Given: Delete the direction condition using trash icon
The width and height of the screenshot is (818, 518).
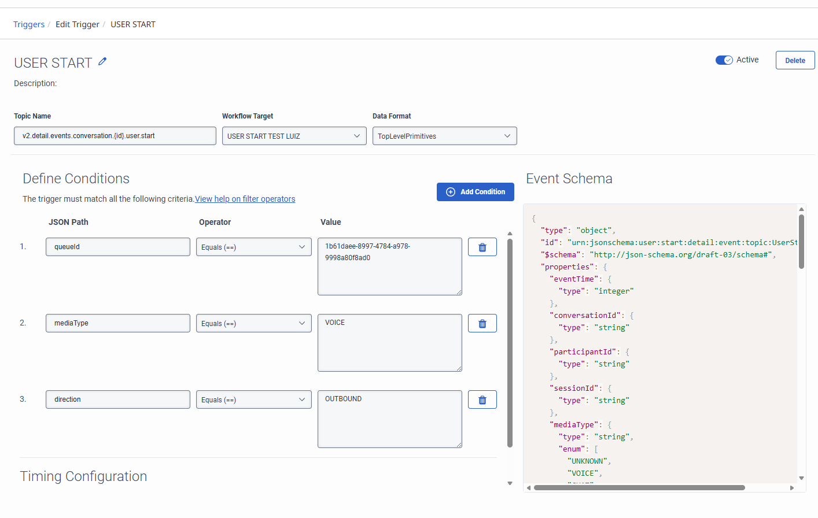Looking at the screenshot, I should pos(482,399).
